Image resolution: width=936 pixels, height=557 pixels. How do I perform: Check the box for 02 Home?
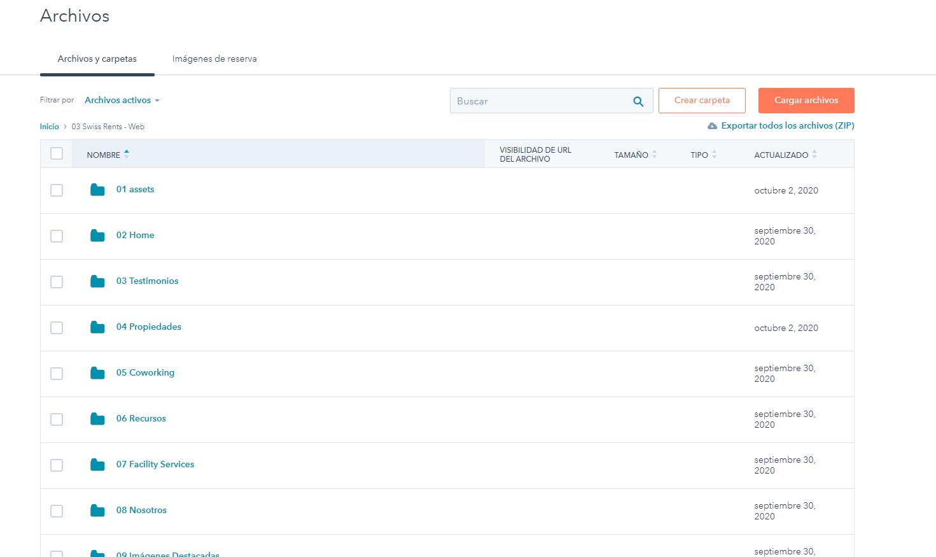(57, 236)
